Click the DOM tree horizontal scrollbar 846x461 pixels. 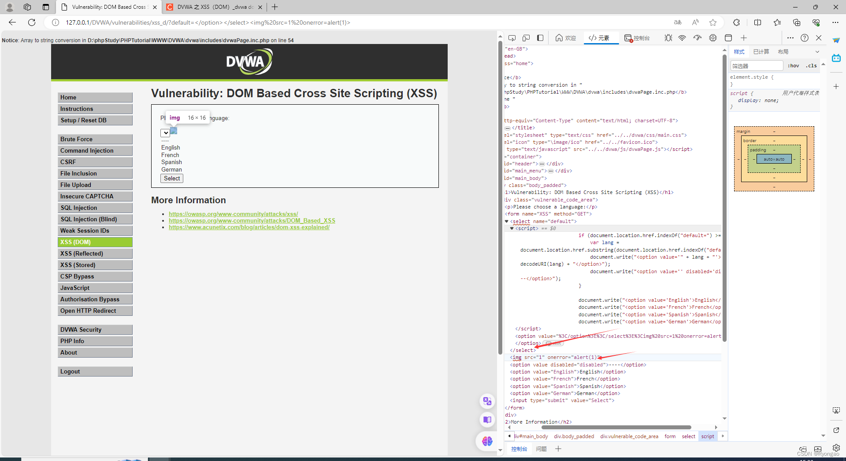[616, 427]
